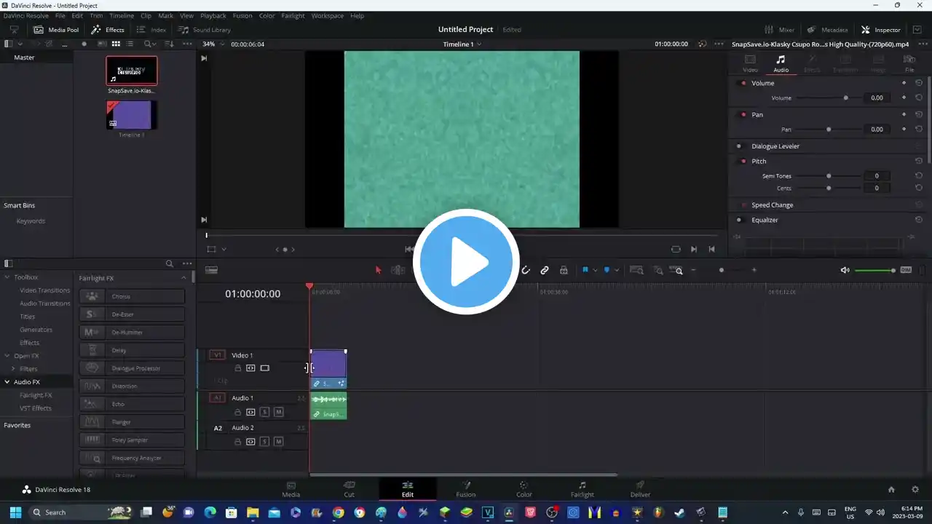The image size is (932, 524).
Task: Open the 34% viewer zoom dropdown
Action: [213, 44]
